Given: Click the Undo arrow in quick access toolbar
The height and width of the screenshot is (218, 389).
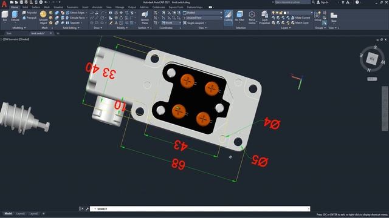Looking at the screenshot, I should click(x=46, y=2).
